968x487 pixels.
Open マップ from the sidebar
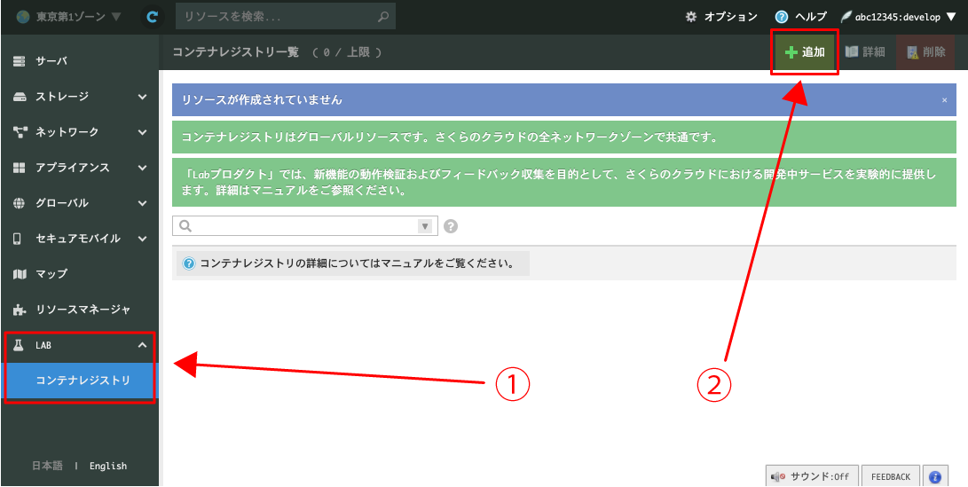click(x=79, y=273)
